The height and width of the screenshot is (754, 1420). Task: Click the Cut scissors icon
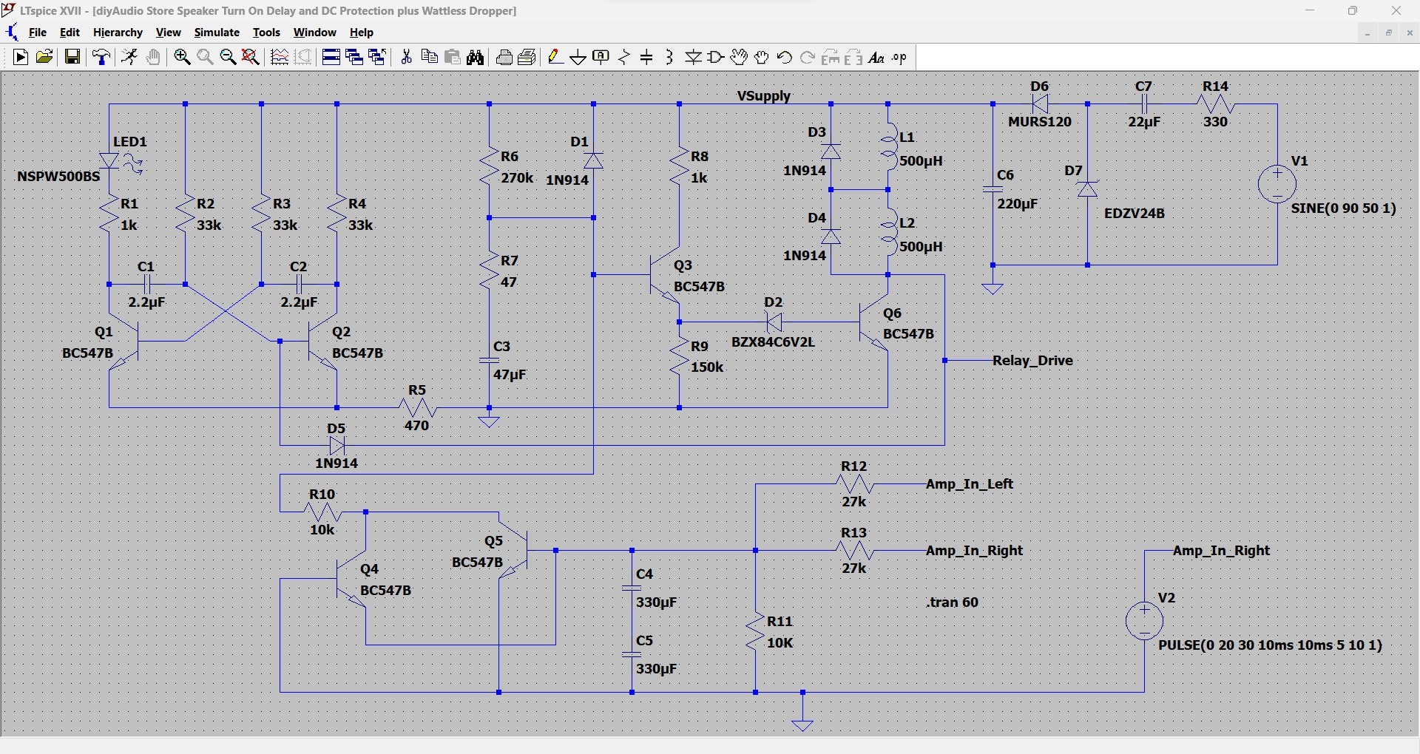coord(406,58)
